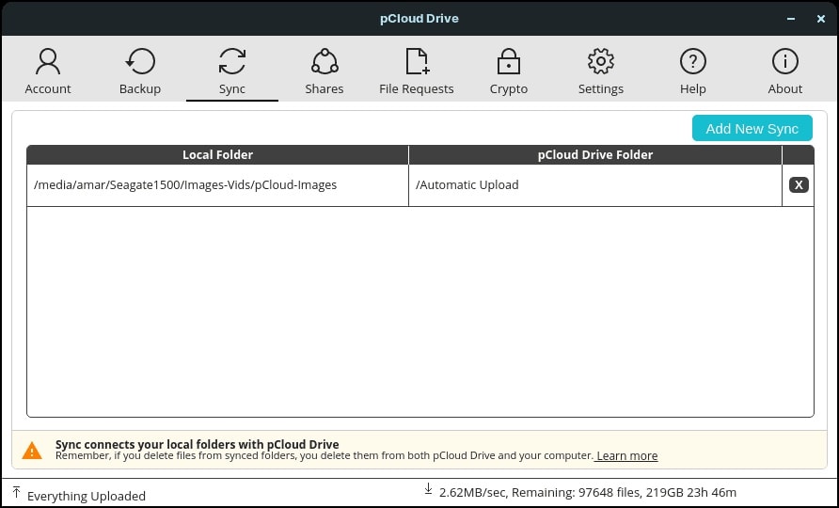Click the download arrow status icon

click(428, 488)
